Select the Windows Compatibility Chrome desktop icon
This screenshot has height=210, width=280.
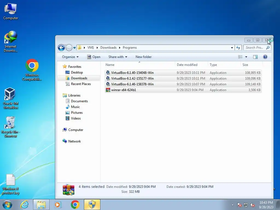tap(32, 70)
